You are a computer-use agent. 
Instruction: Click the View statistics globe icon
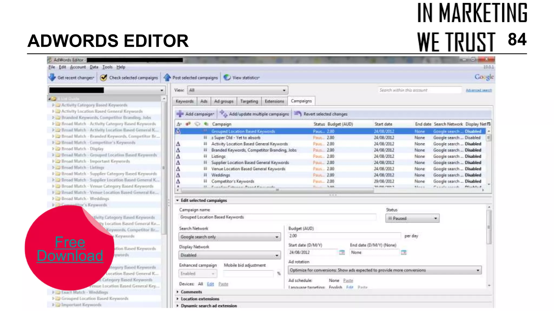[x=227, y=78]
